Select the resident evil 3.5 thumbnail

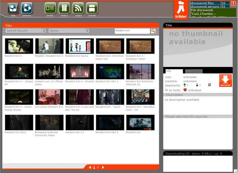(80, 123)
